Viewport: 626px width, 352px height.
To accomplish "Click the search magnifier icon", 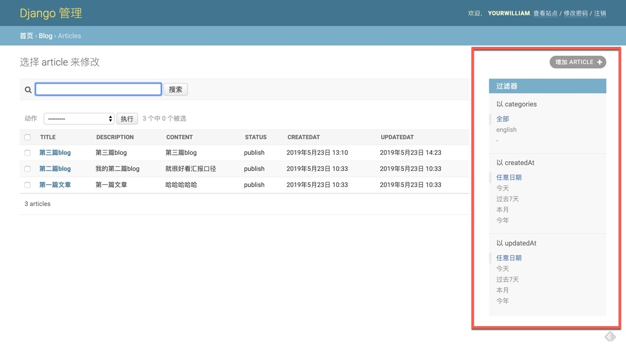I will point(28,90).
